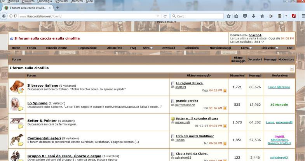Open the Setter & Pointer forum link

click(x=43, y=120)
